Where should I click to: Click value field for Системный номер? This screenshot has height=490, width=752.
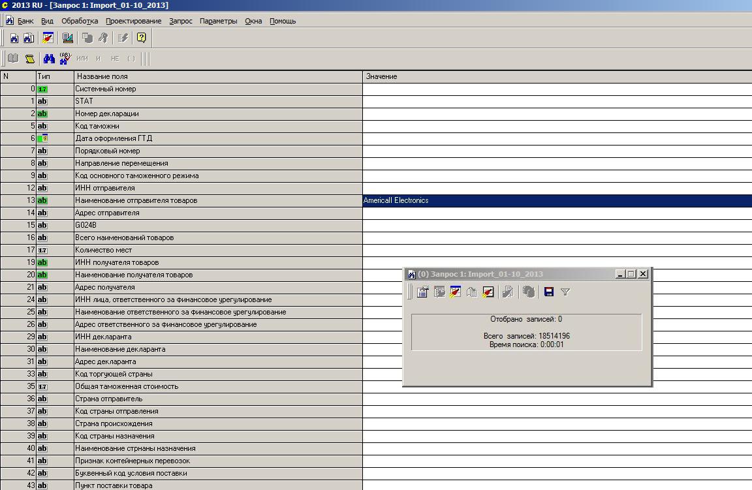pos(557,89)
